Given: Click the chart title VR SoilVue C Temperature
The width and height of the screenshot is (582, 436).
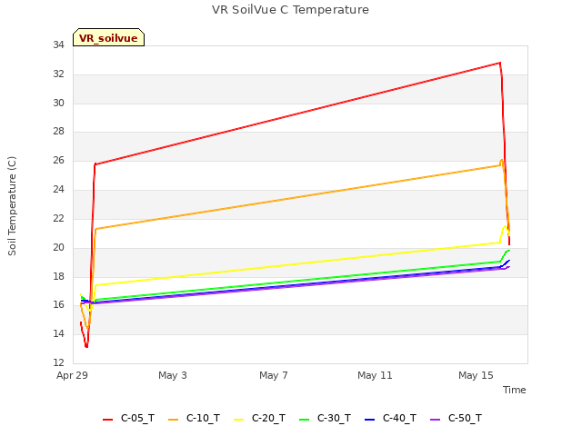Looking at the screenshot, I should pyautogui.click(x=290, y=10).
